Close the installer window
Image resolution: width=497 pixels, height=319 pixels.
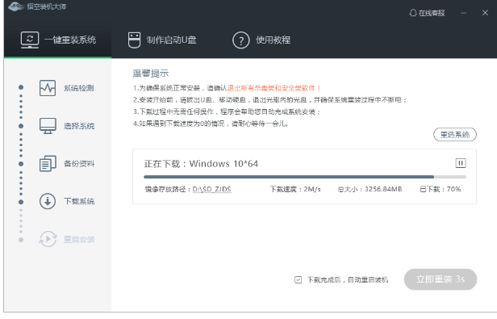pos(485,13)
